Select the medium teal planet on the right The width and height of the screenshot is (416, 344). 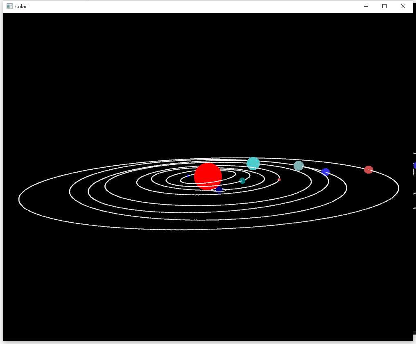tap(298, 165)
